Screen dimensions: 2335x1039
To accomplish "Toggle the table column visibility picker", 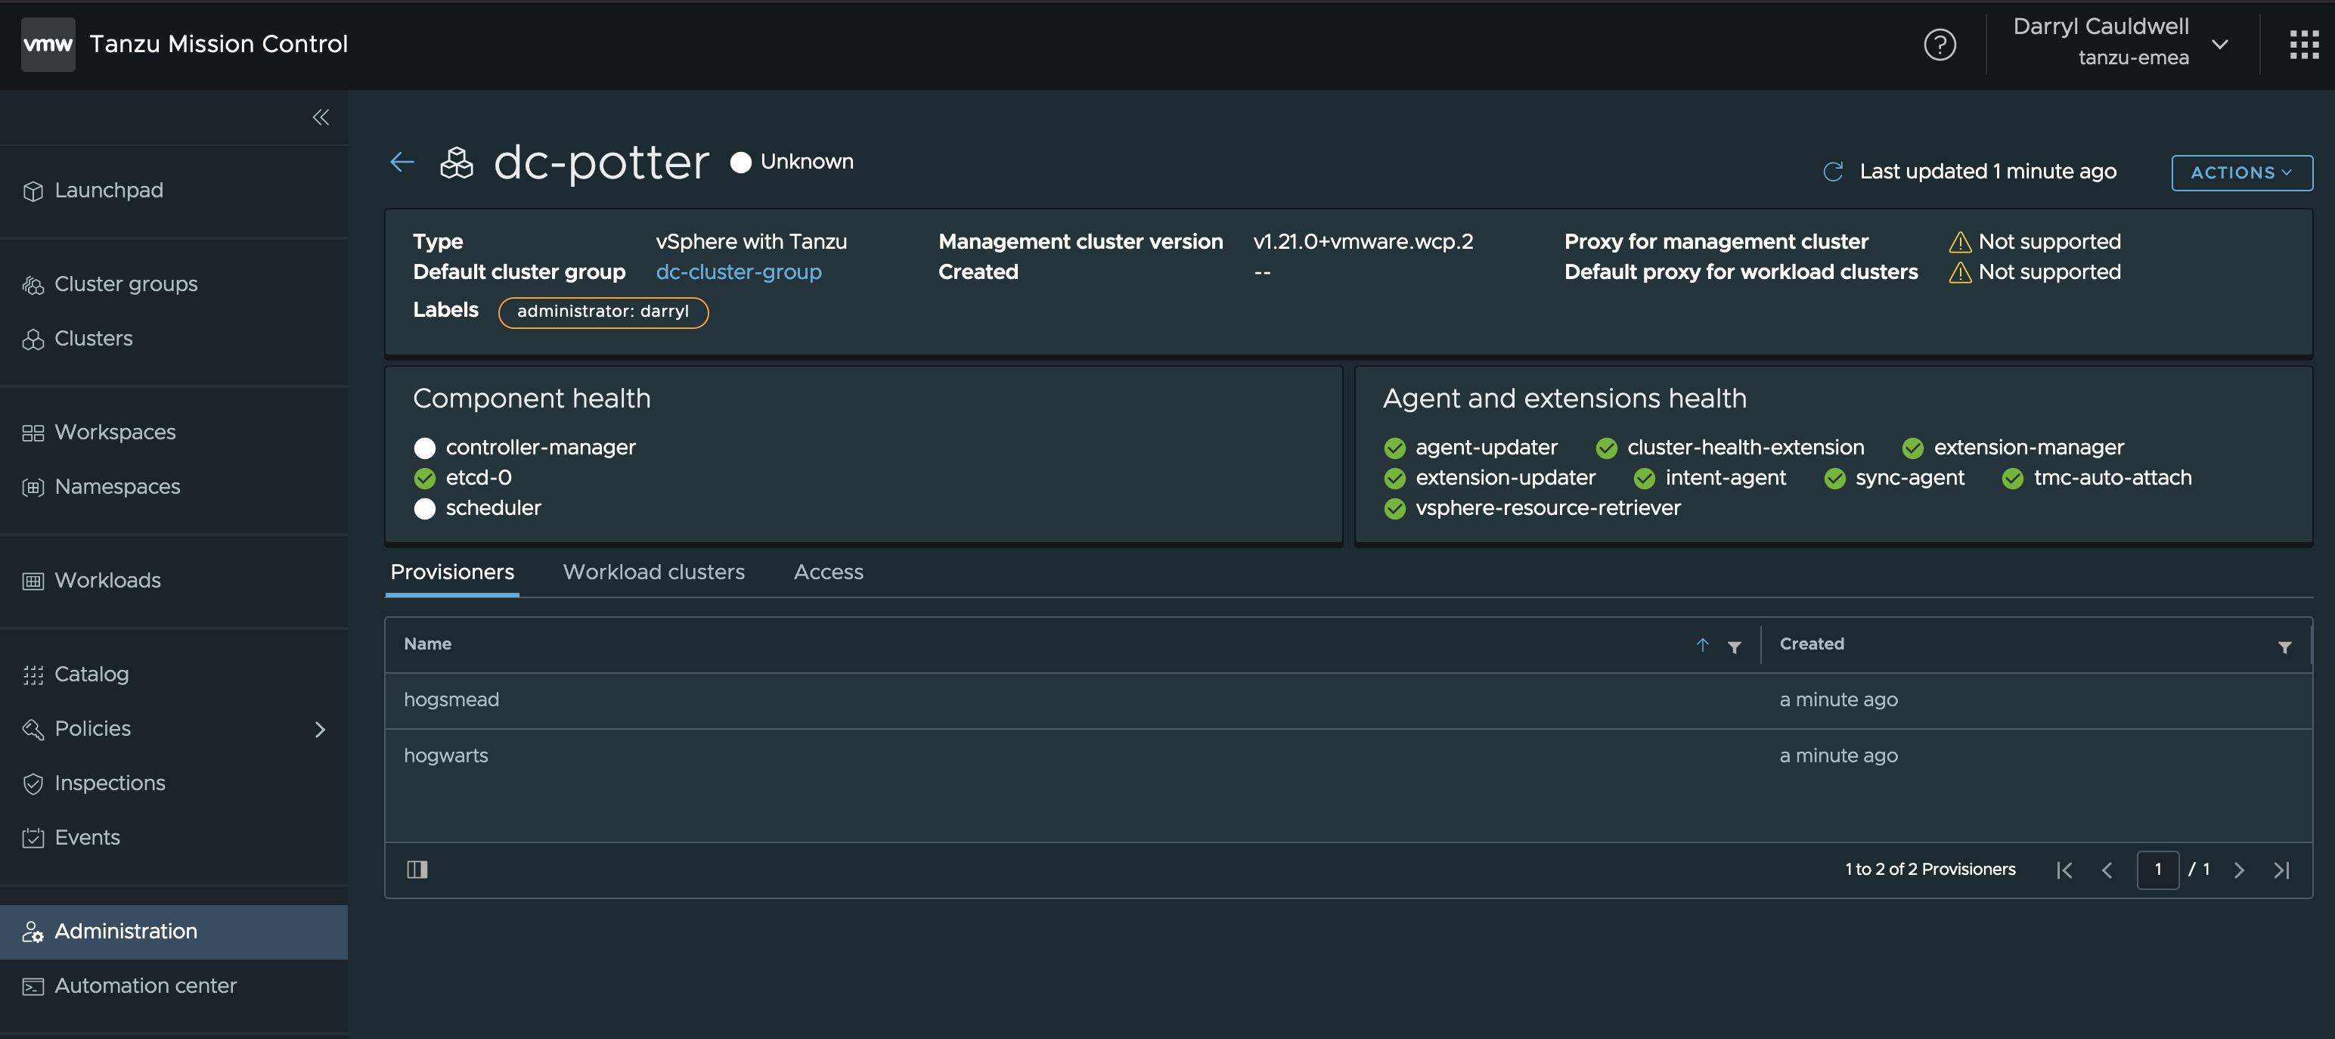I will tap(417, 870).
